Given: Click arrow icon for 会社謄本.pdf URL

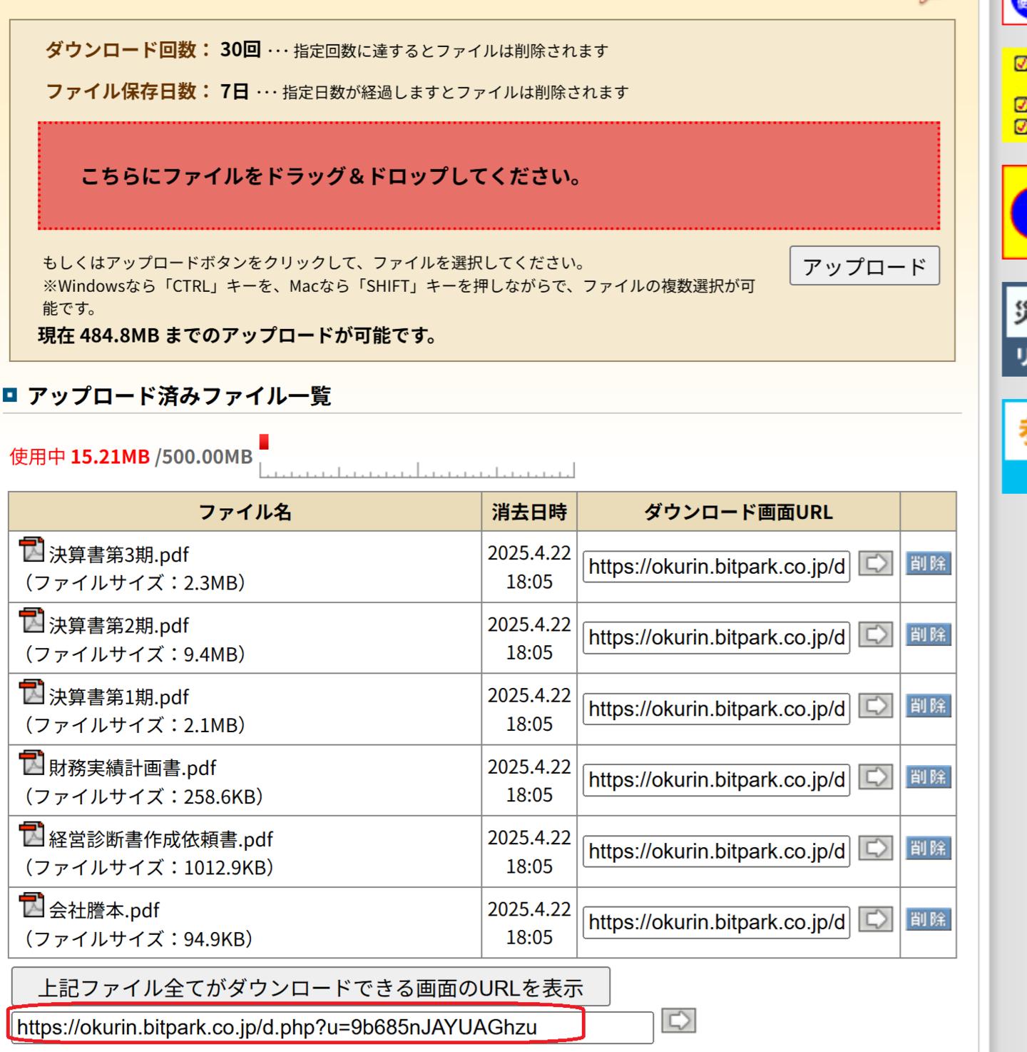Looking at the screenshot, I should tap(875, 919).
